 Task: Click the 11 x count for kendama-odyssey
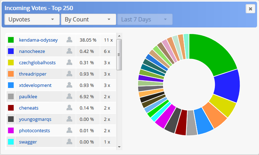[108, 40]
